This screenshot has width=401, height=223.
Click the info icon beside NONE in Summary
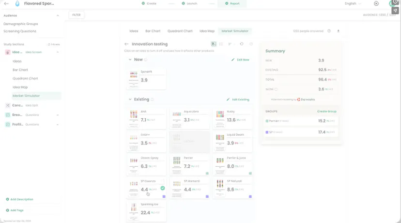click(x=276, y=89)
